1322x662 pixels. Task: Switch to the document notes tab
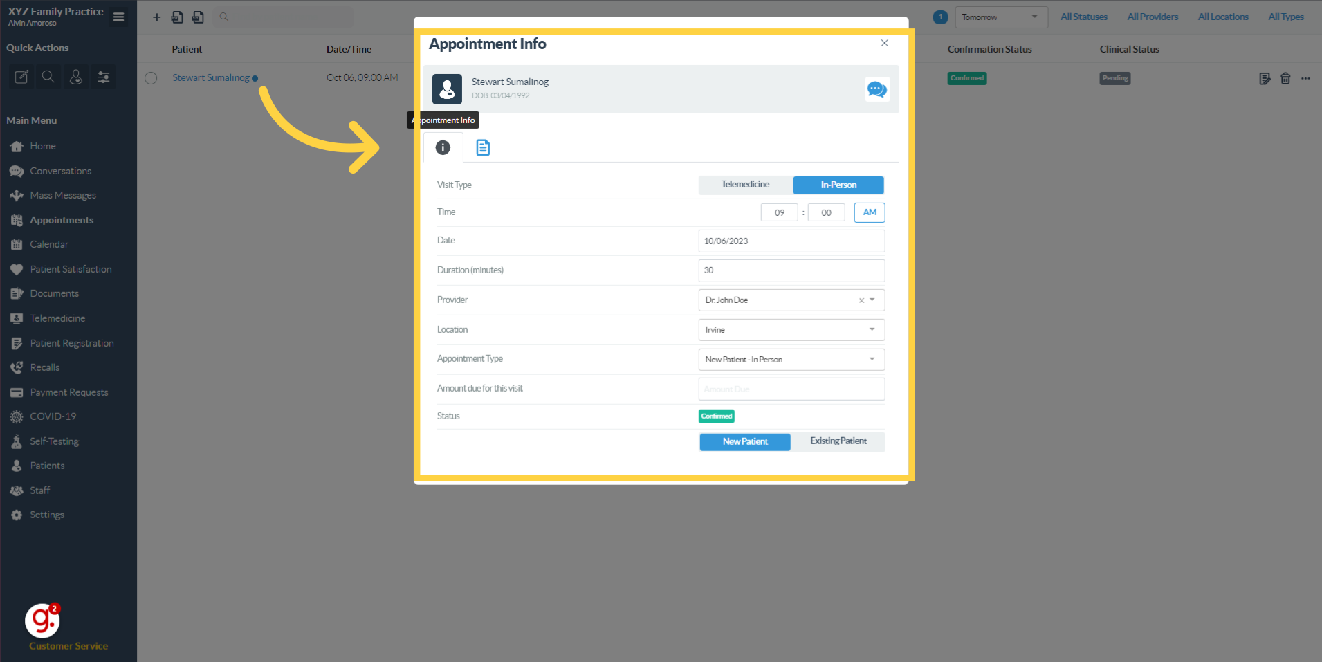(x=483, y=147)
